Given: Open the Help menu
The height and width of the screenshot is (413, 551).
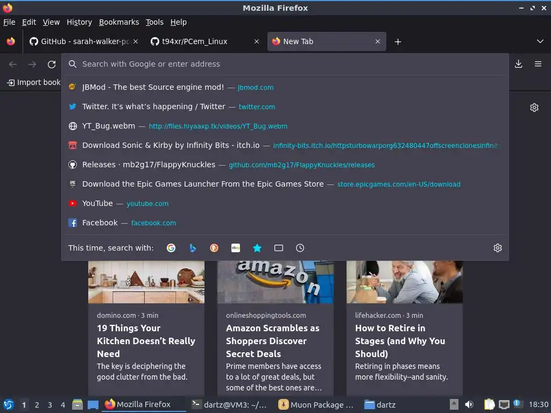Looking at the screenshot, I should 179,22.
